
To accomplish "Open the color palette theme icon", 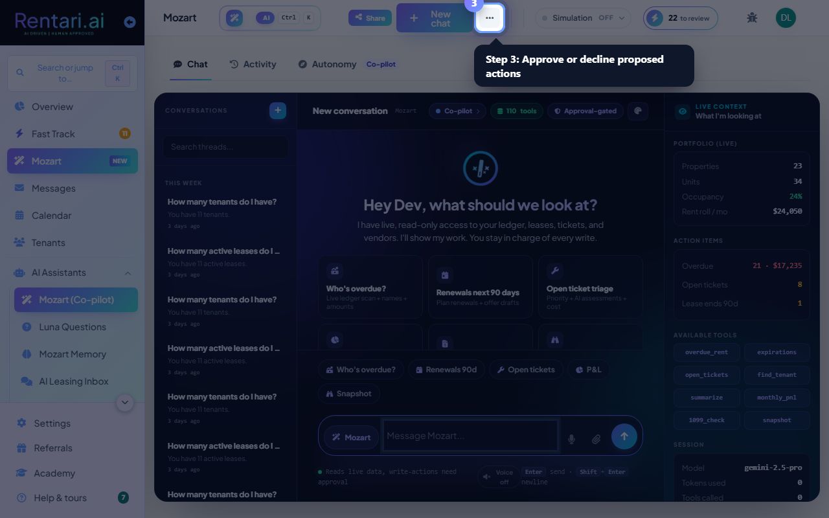I will (x=638, y=111).
